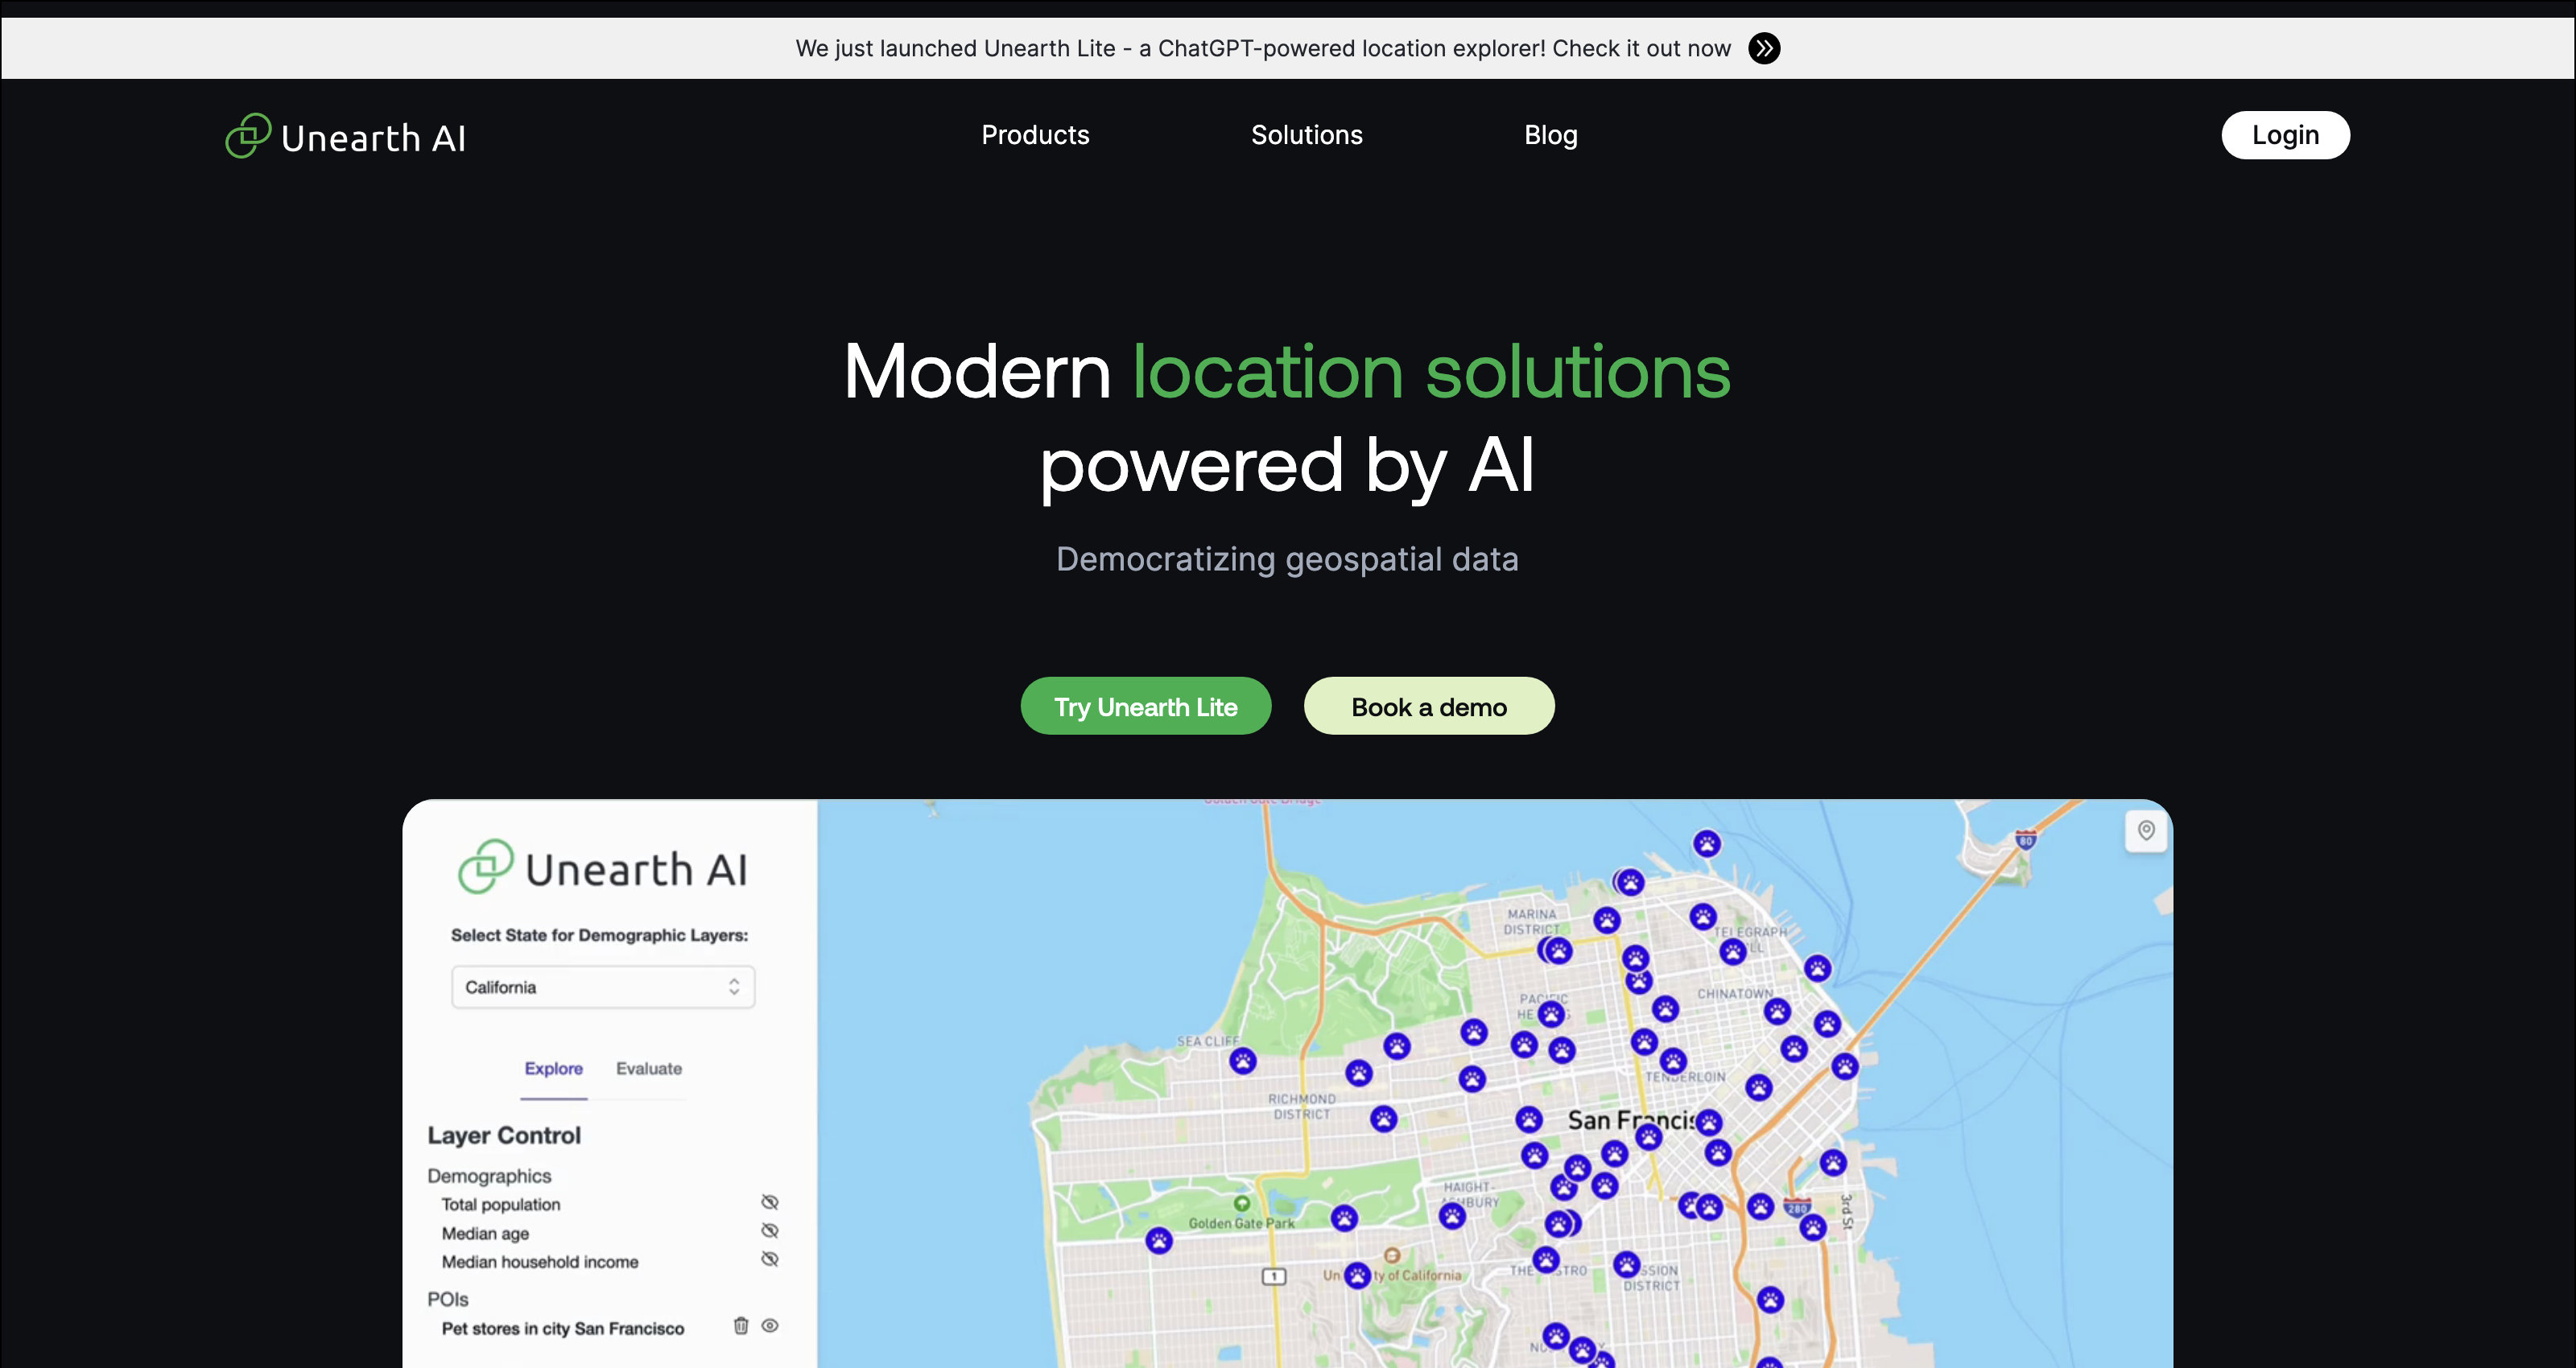The width and height of the screenshot is (2576, 1368).
Task: Click the Try Unearth Lite button
Action: click(x=1146, y=706)
